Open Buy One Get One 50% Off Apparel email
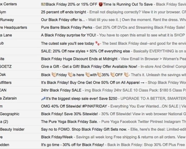The width and height of the screenshot is (186, 149). click(x=93, y=83)
